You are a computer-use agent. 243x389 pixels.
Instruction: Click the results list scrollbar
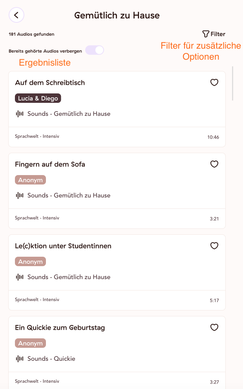[232, 83]
